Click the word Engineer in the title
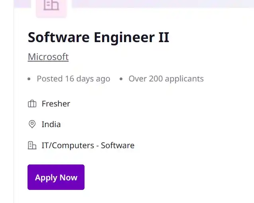 point(124,38)
